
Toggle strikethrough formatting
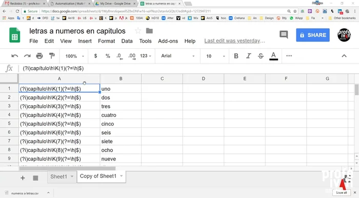[x=261, y=56]
